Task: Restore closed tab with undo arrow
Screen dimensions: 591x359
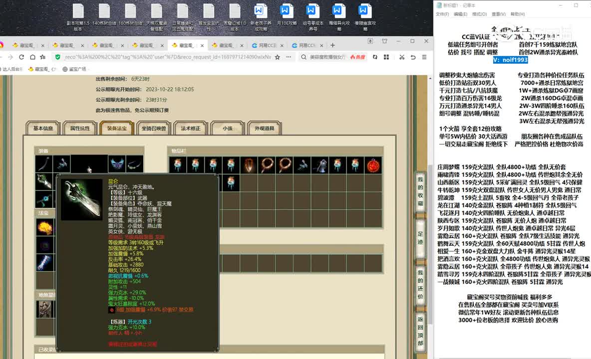Action: point(413,57)
